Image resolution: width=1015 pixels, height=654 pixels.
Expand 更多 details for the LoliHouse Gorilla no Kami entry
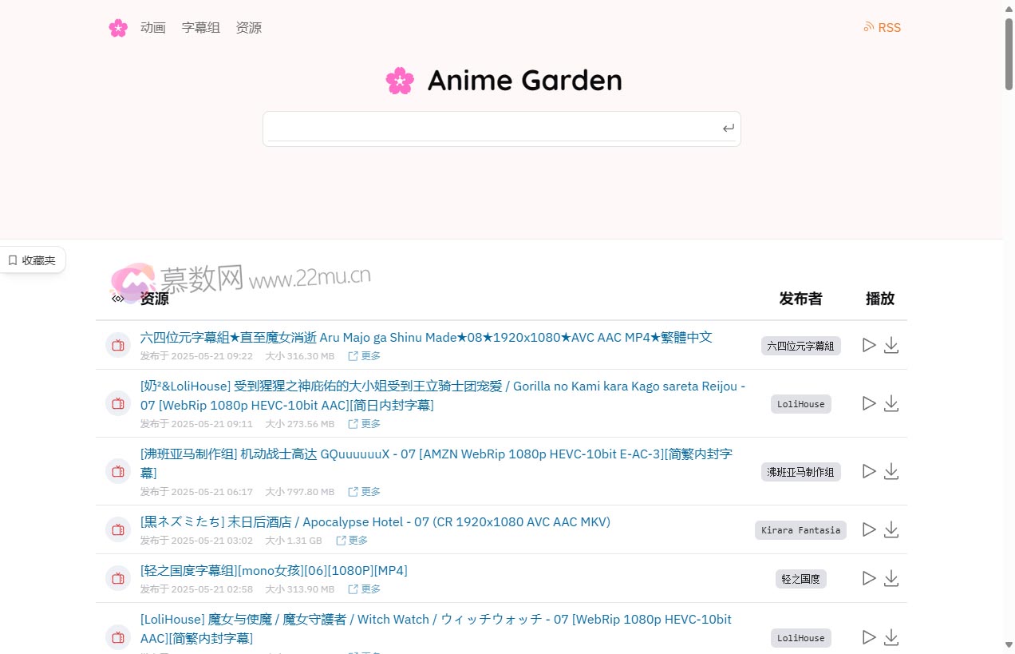370,423
